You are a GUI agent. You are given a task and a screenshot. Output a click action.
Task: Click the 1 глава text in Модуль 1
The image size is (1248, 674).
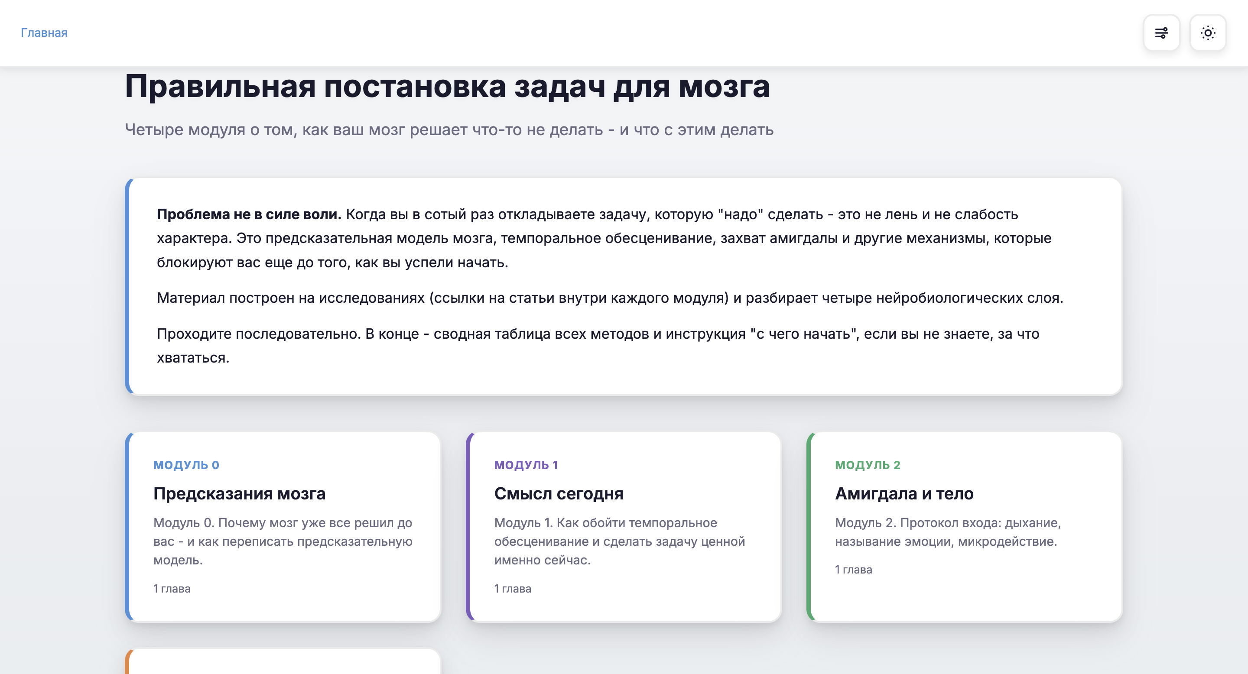tap(513, 589)
